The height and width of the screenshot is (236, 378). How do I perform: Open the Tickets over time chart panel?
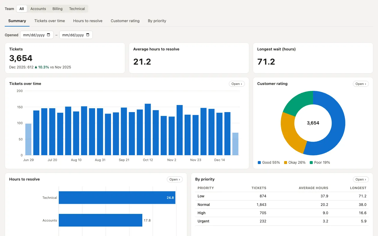[237, 84]
